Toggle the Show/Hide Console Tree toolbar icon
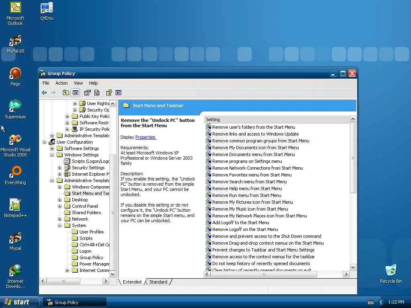Image resolution: width=411 pixels, height=308 pixels. [x=75, y=93]
